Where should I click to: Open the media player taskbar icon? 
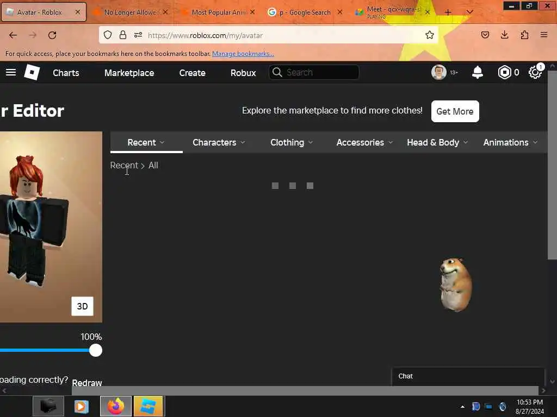(82, 406)
